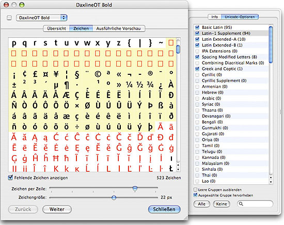Deselect all groups with Keine button

click(222, 204)
